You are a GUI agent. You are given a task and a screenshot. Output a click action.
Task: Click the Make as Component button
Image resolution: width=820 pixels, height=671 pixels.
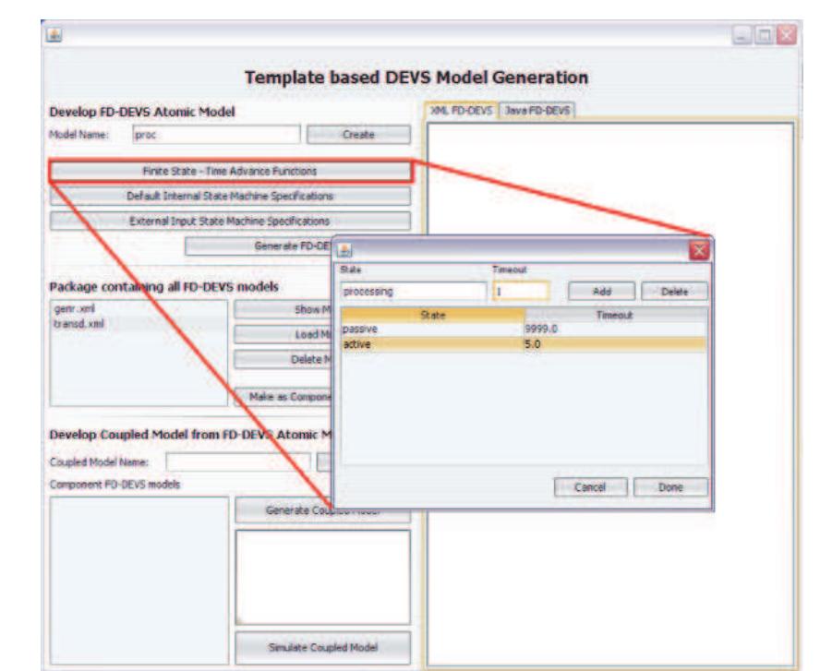pos(284,397)
